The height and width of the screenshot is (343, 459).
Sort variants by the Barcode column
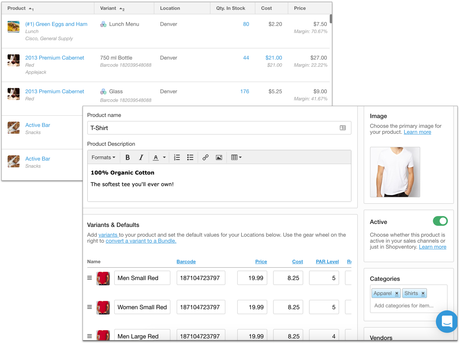point(186,262)
